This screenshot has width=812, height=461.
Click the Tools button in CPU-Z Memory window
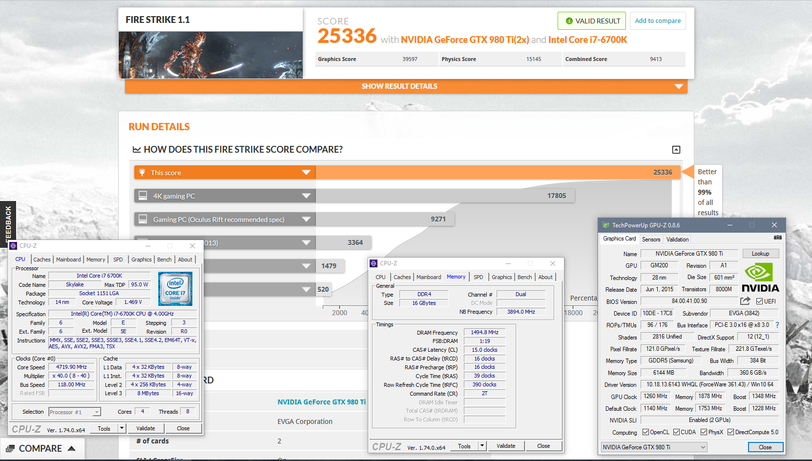tap(464, 446)
